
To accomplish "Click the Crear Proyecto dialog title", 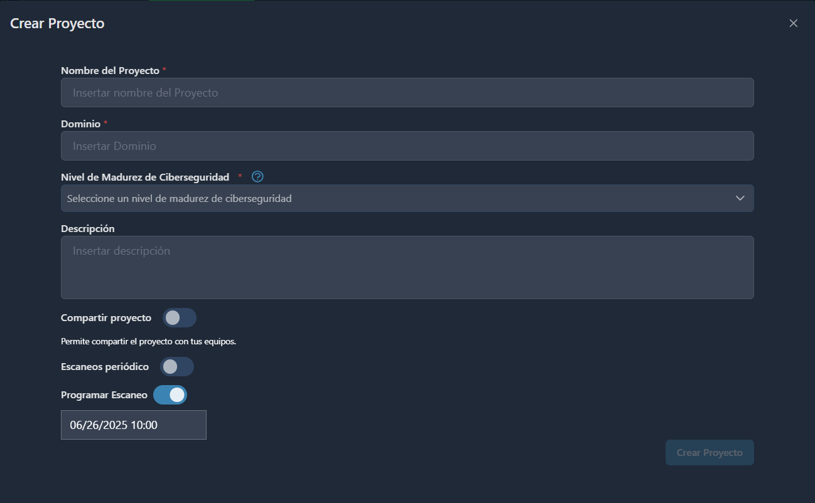I will (x=57, y=24).
